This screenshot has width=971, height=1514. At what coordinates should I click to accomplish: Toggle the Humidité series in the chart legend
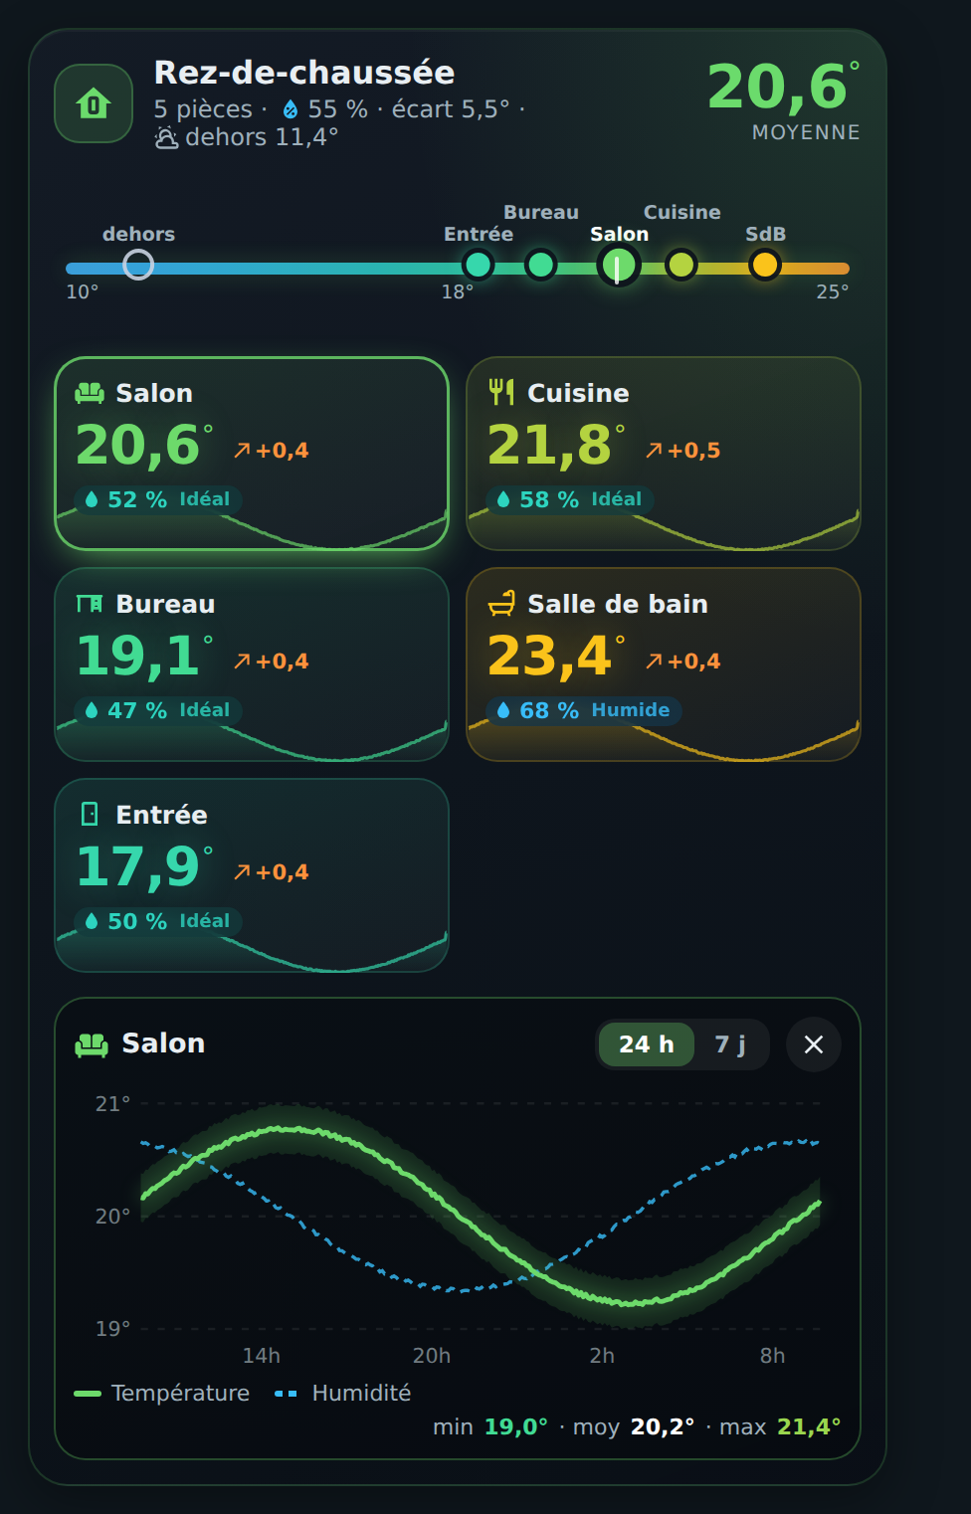click(343, 1394)
